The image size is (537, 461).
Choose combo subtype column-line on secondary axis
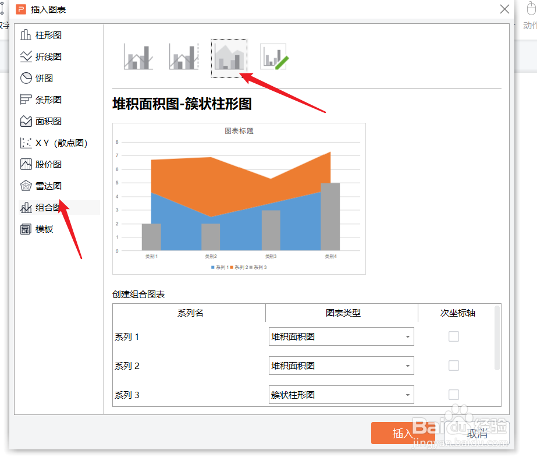click(x=184, y=57)
